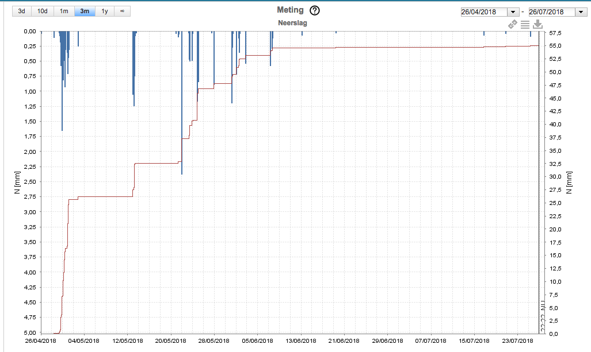The width and height of the screenshot is (591, 352).
Task: Click left axis value 5,00
Action: coord(30,332)
